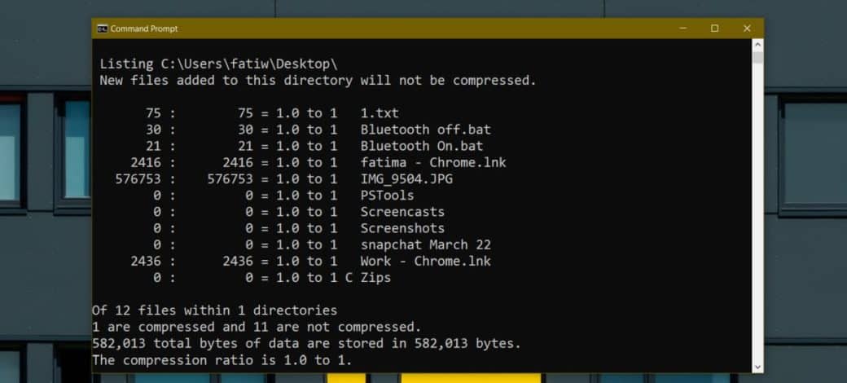
Task: Click the PSTools folder name
Action: tap(387, 196)
